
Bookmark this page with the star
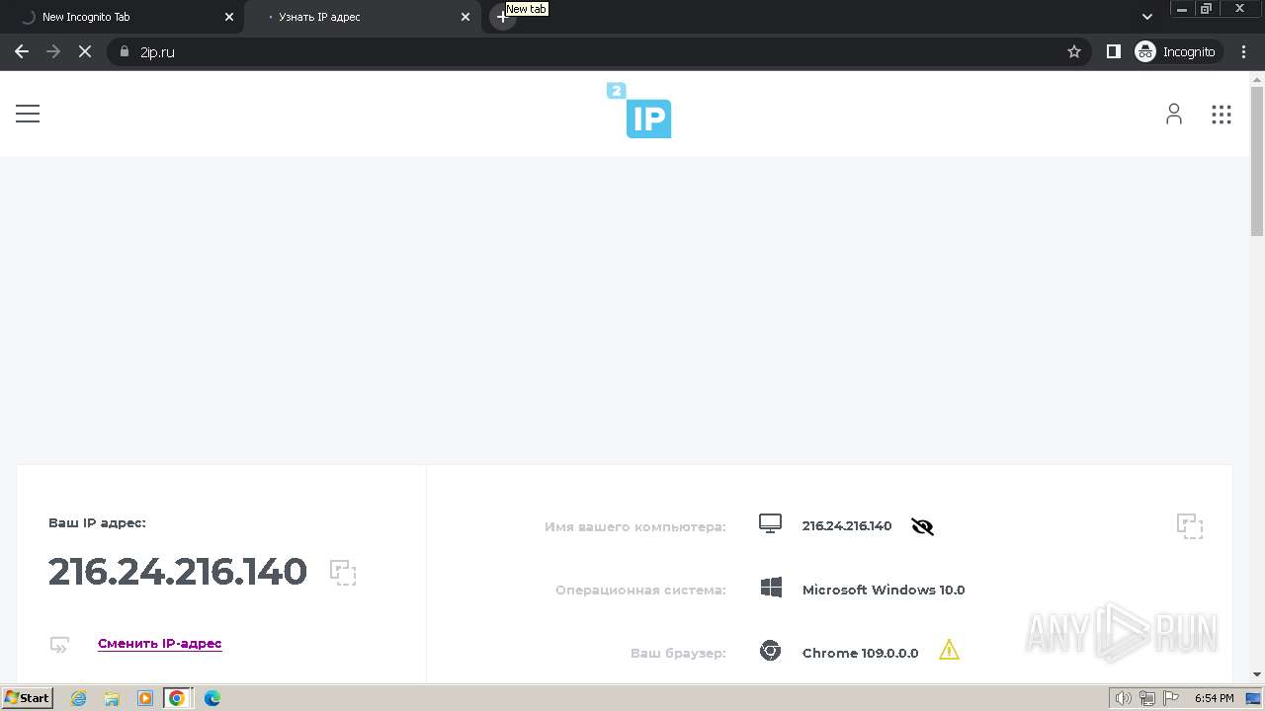[1074, 51]
